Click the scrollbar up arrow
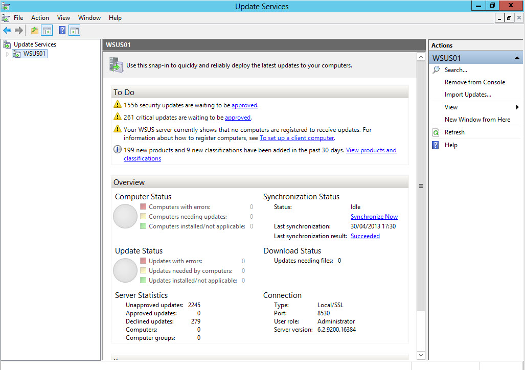Screen dimensions: 525x370 [x=421, y=57]
